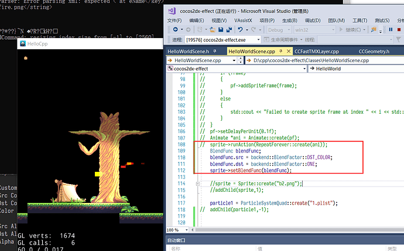This screenshot has height=251, width=404.
Task: Click the horizontal scrollbar left arrow
Action: coord(193,229)
